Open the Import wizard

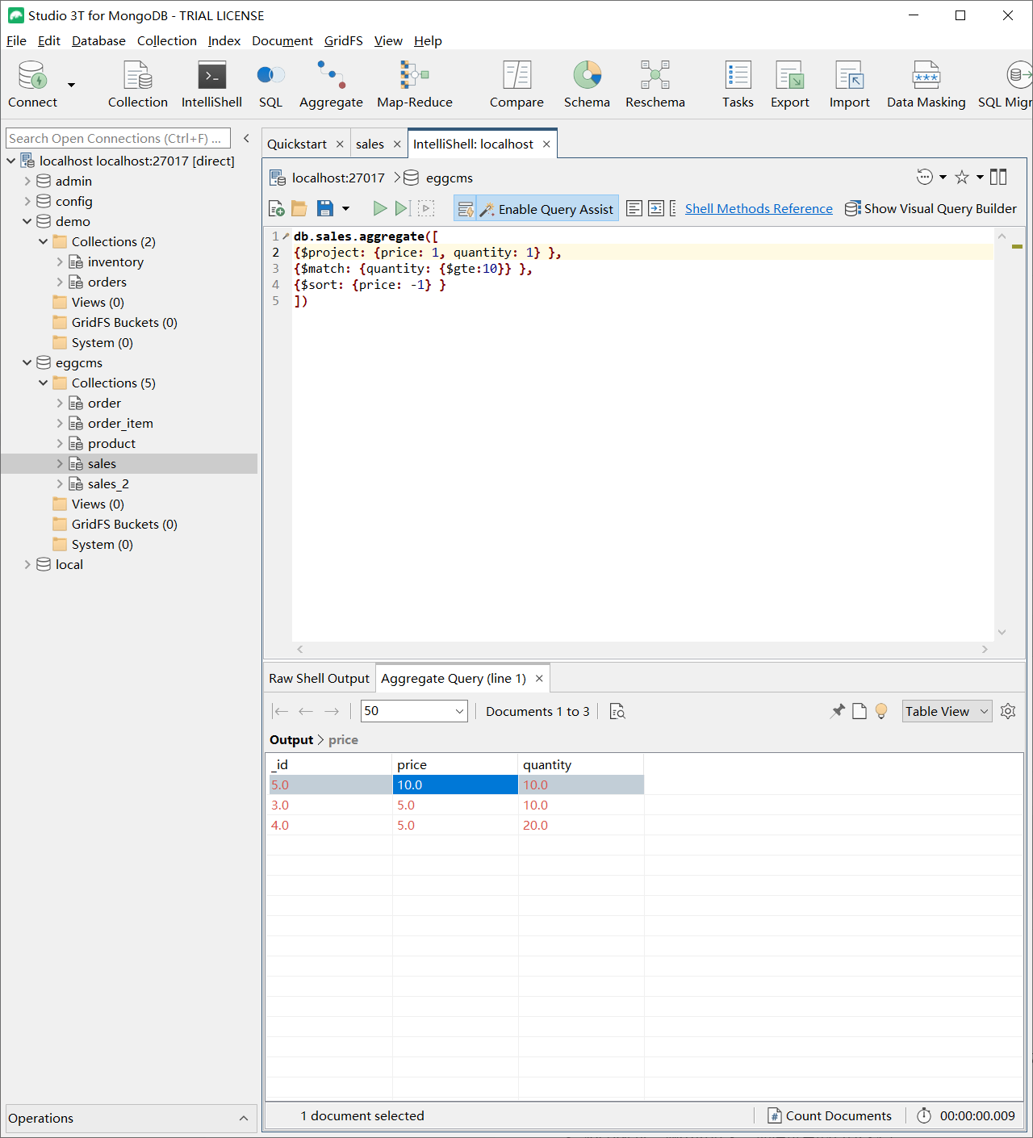(x=850, y=85)
